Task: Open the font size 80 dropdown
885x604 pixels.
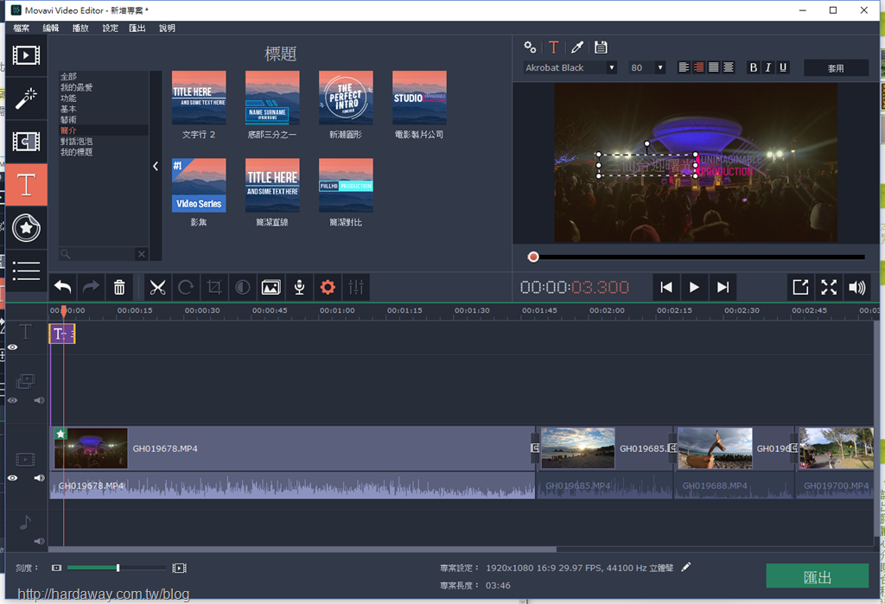Action: point(646,67)
